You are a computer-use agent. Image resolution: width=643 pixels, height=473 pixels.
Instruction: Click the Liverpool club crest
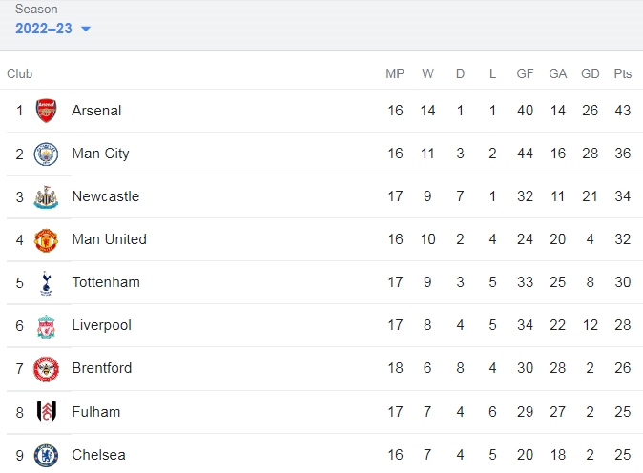click(46, 326)
